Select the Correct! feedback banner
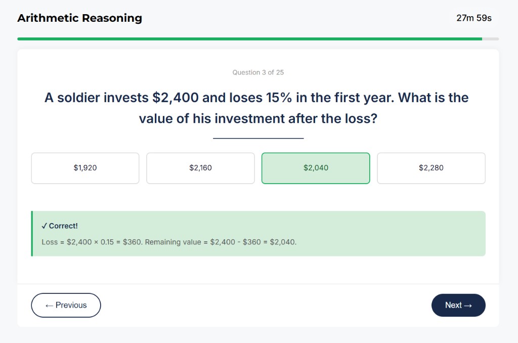Screen dimensions: 518x343 point(258,233)
